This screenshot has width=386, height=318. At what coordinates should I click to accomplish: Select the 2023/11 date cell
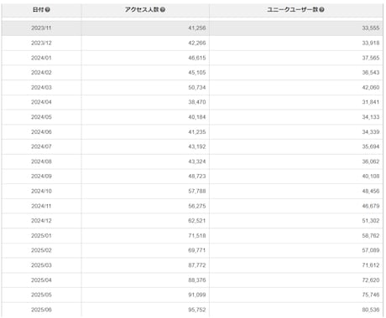tap(41, 28)
